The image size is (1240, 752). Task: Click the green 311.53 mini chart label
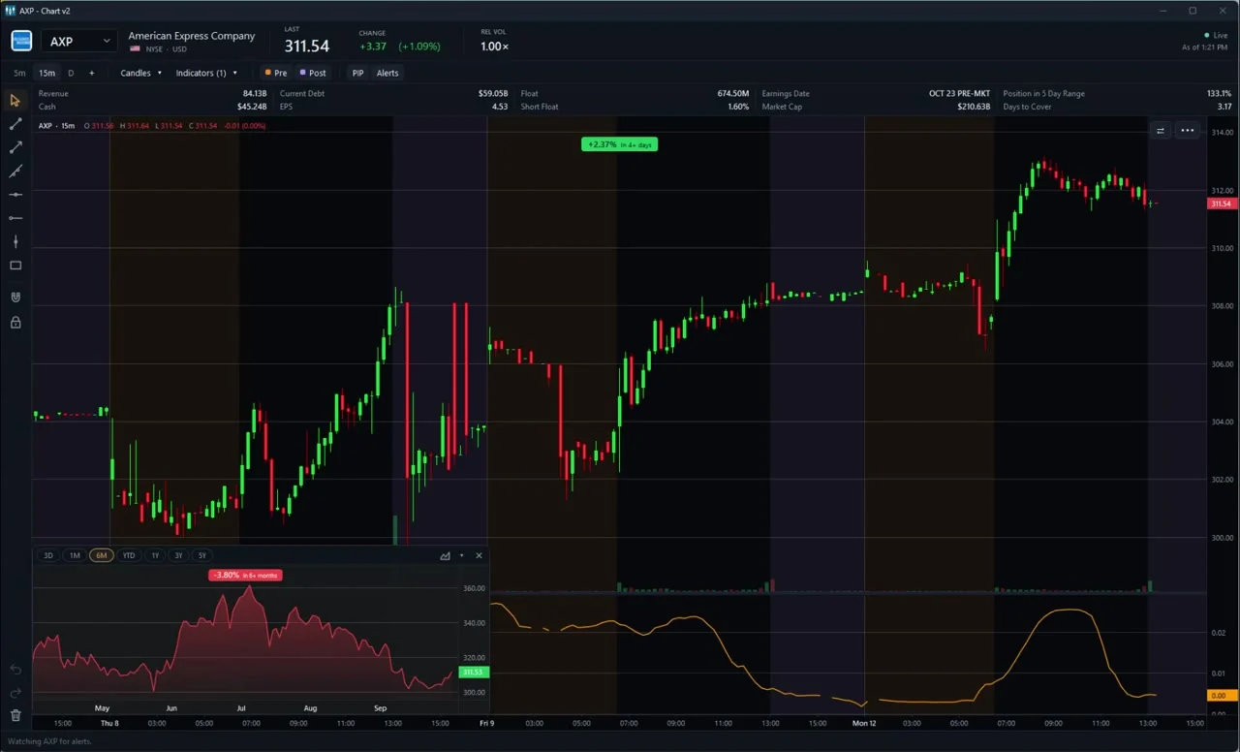click(474, 672)
